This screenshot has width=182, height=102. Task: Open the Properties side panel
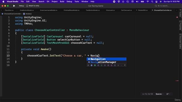pos(180,25)
